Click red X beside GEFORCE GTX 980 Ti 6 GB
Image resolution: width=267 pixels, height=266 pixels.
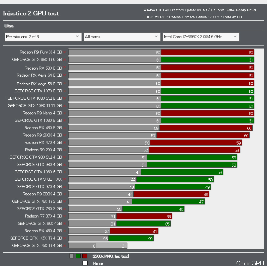click(x=64, y=60)
